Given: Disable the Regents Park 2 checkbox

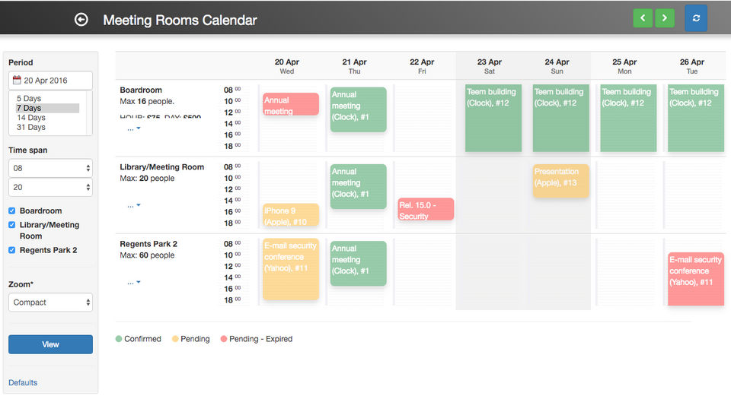Looking at the screenshot, I should [x=12, y=250].
